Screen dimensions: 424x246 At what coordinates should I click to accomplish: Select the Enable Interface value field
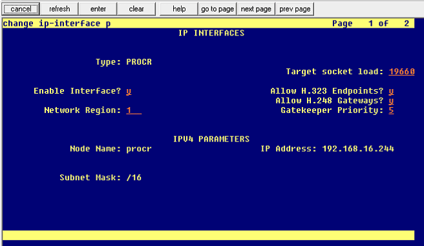(x=129, y=91)
